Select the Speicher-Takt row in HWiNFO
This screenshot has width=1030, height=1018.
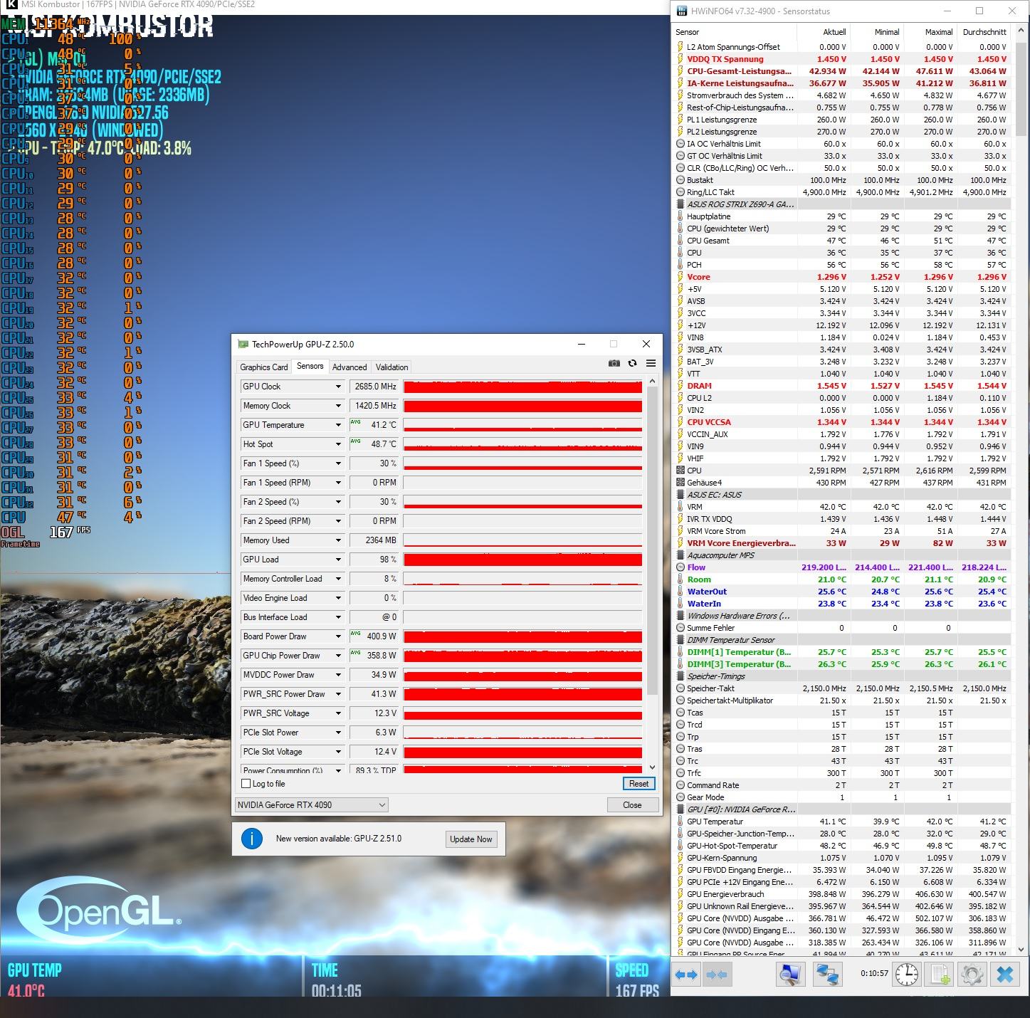tap(841, 688)
